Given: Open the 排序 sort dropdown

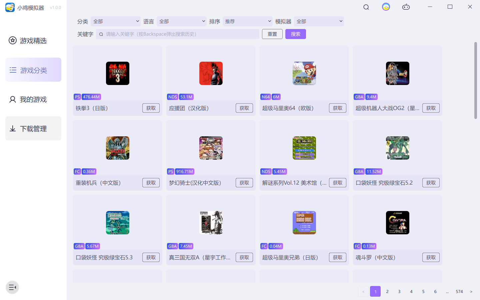Looking at the screenshot, I should (x=248, y=21).
